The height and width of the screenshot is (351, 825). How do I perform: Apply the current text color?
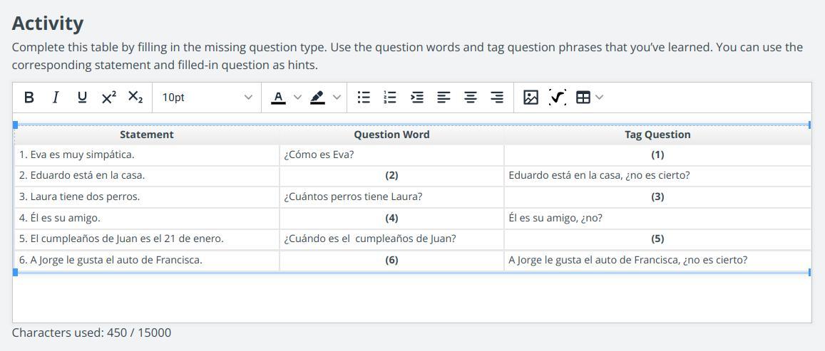pos(278,98)
